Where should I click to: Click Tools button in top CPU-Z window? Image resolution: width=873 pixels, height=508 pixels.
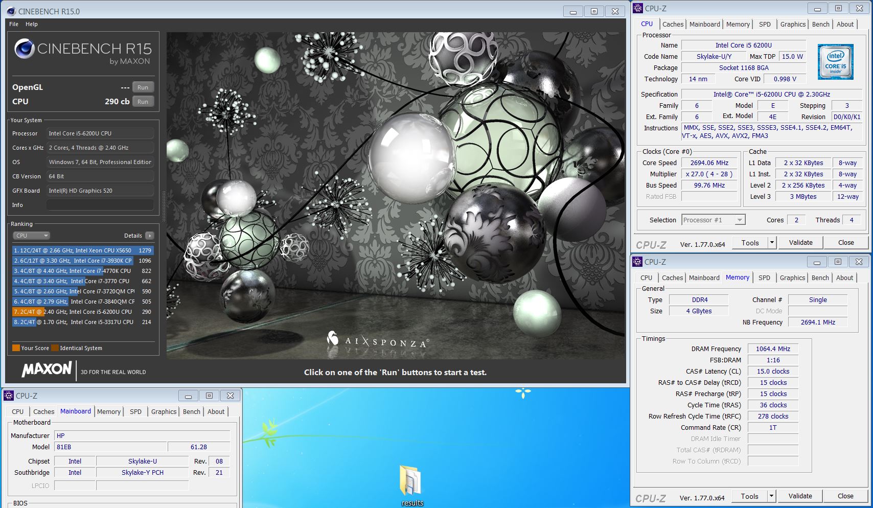(750, 243)
